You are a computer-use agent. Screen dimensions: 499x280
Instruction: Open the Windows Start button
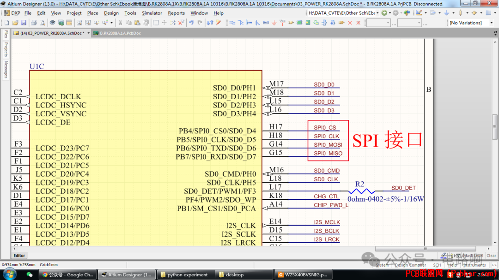10,274
